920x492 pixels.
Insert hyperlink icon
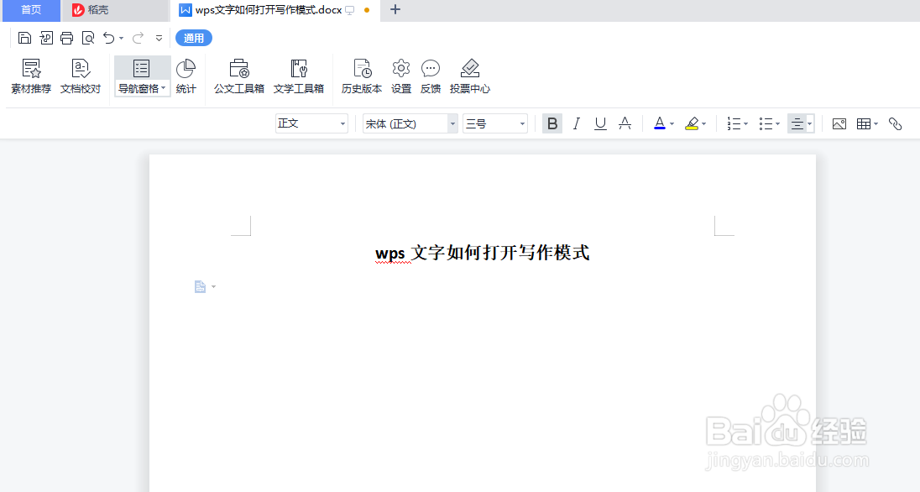coord(895,124)
